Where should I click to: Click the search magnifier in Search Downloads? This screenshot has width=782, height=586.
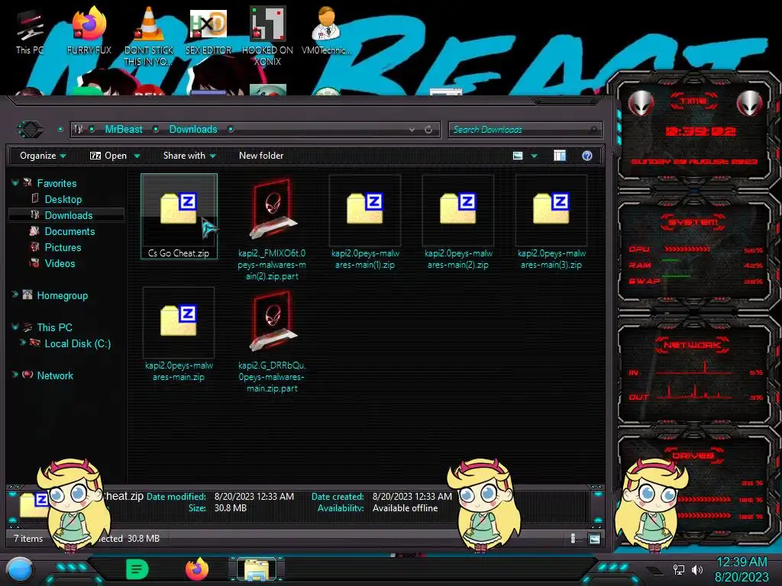(x=593, y=130)
